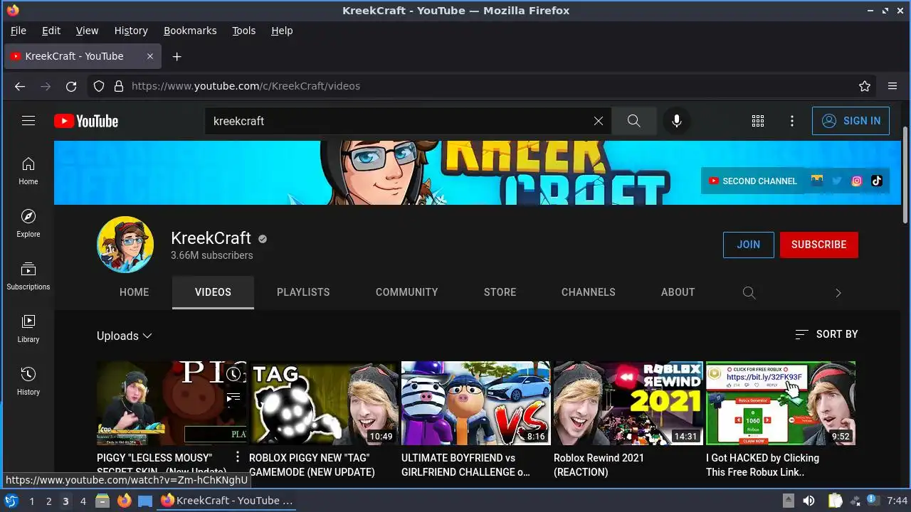The width and height of the screenshot is (911, 512).
Task: Open YouTube settings three-dot menu
Action: tap(792, 121)
